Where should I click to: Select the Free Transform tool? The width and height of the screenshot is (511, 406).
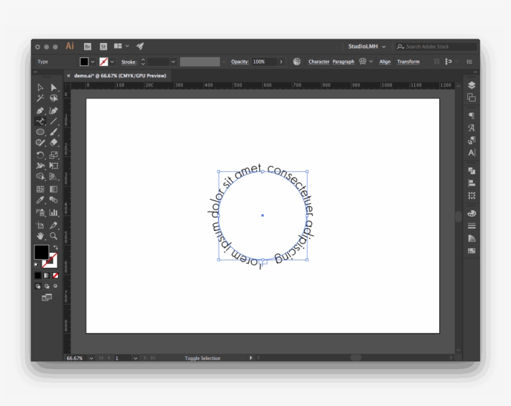[54, 166]
